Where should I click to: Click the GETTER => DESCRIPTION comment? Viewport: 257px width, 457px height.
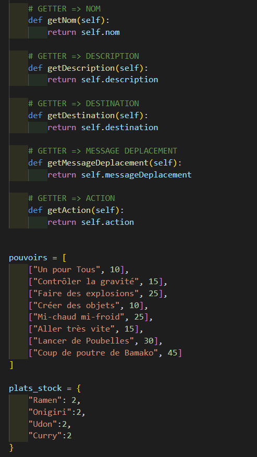click(x=83, y=56)
